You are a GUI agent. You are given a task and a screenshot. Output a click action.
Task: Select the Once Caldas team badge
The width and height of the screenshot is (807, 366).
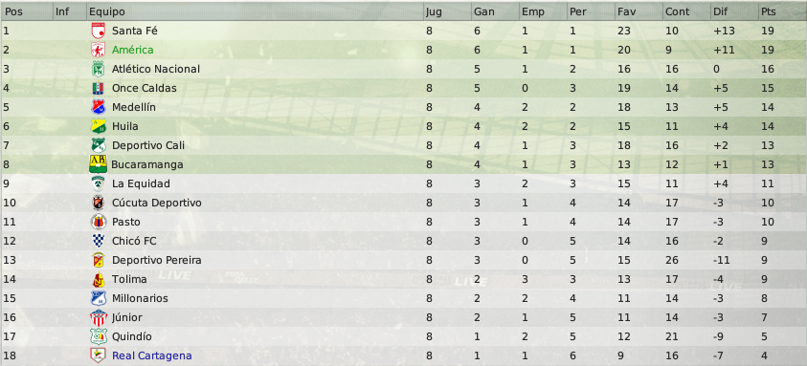click(x=98, y=88)
